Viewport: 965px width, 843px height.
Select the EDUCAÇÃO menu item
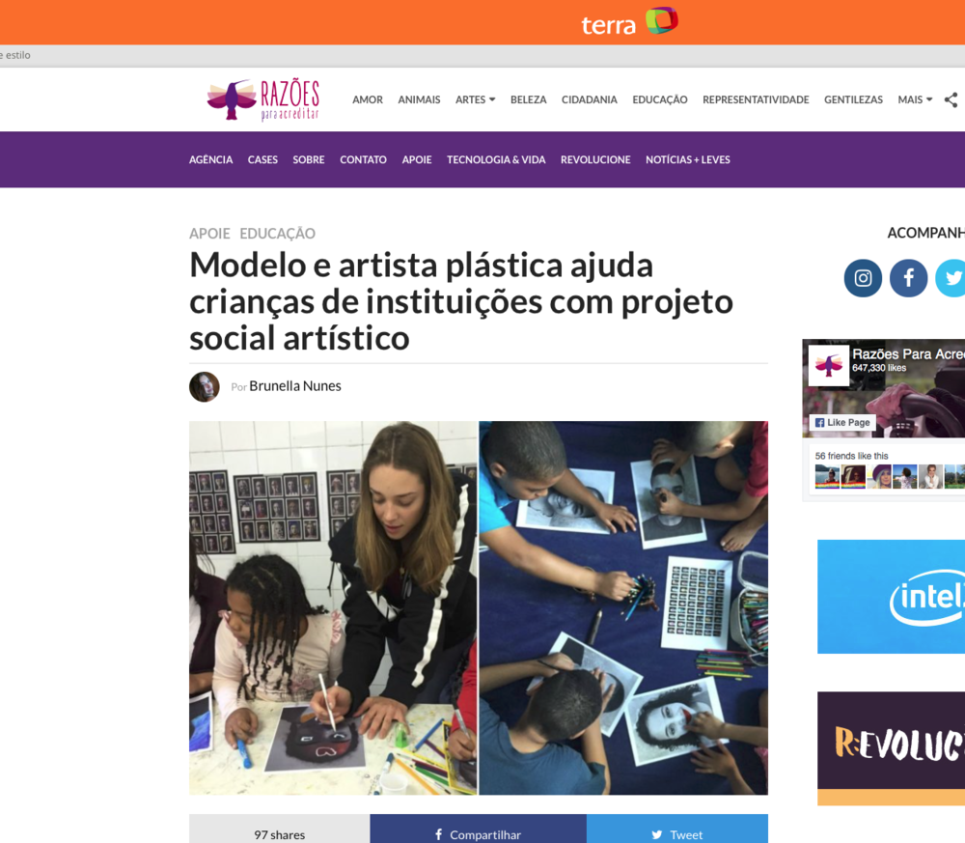pos(660,99)
